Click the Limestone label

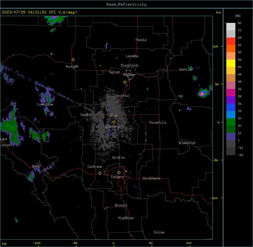pyautogui.click(x=45, y=104)
